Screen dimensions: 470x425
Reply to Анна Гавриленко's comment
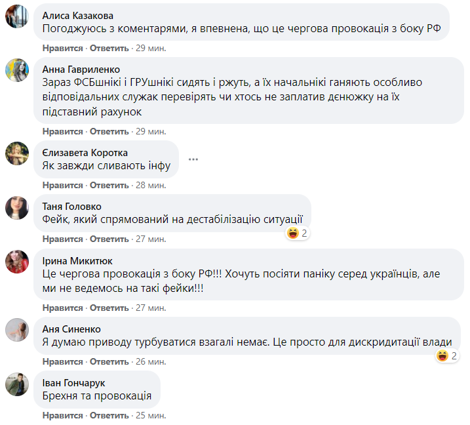[x=109, y=132]
